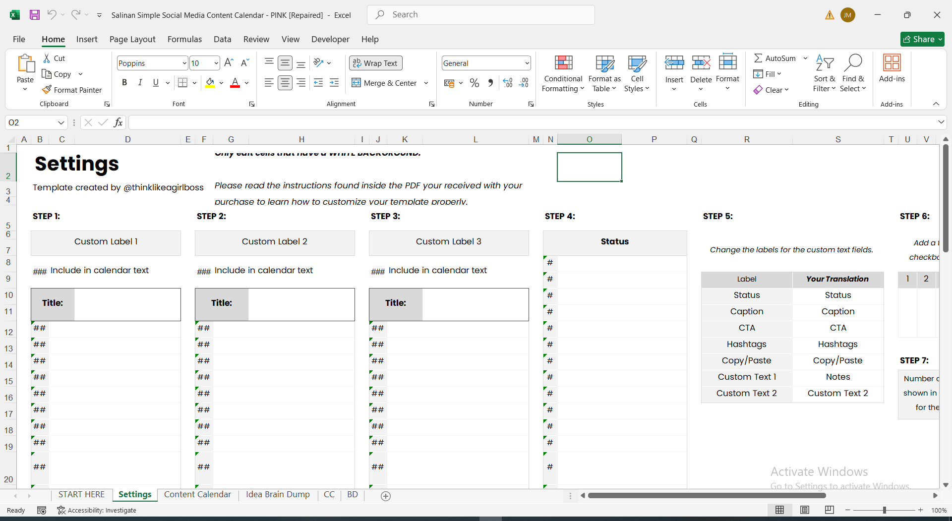Open the font size dropdown
The width and height of the screenshot is (952, 521).
216,63
